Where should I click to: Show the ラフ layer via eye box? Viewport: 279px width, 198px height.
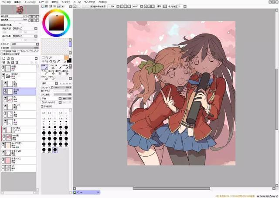tap(3, 167)
